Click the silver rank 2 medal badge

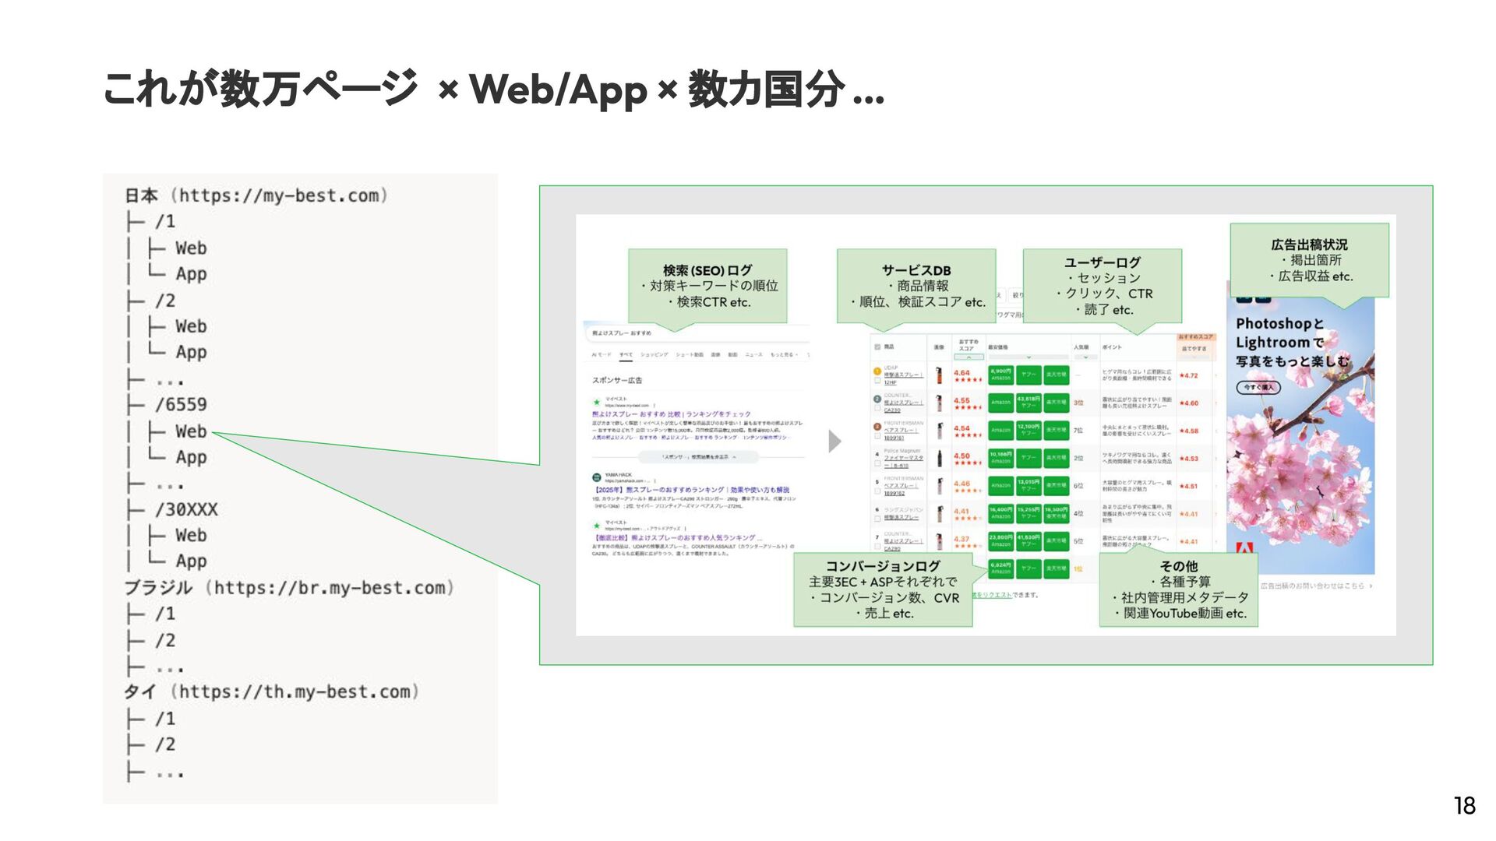(x=877, y=399)
